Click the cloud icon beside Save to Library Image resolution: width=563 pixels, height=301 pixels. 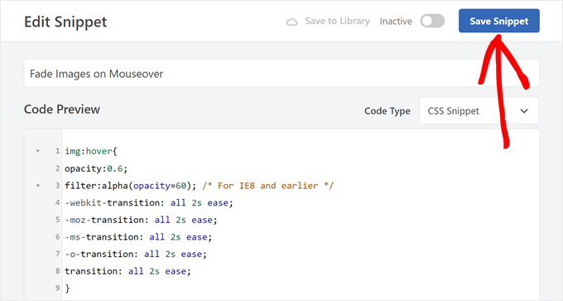click(291, 22)
